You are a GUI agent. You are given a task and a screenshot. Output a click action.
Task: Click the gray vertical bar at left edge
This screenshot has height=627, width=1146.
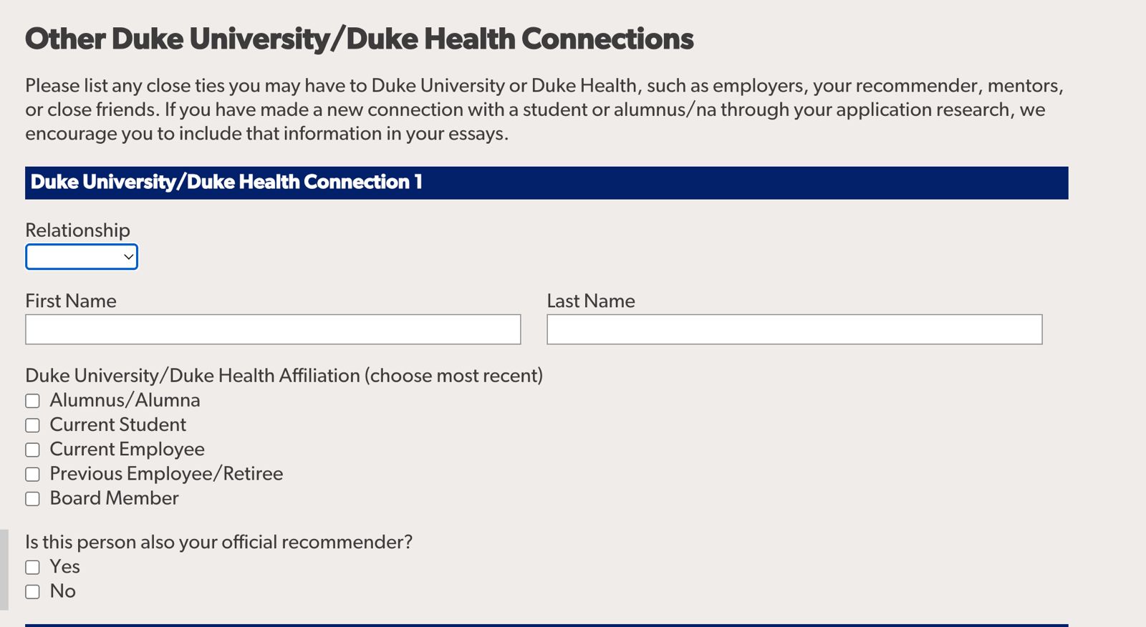click(x=4, y=569)
